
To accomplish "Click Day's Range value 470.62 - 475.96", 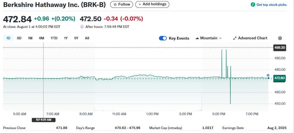I will pyautogui.click(x=127, y=128).
